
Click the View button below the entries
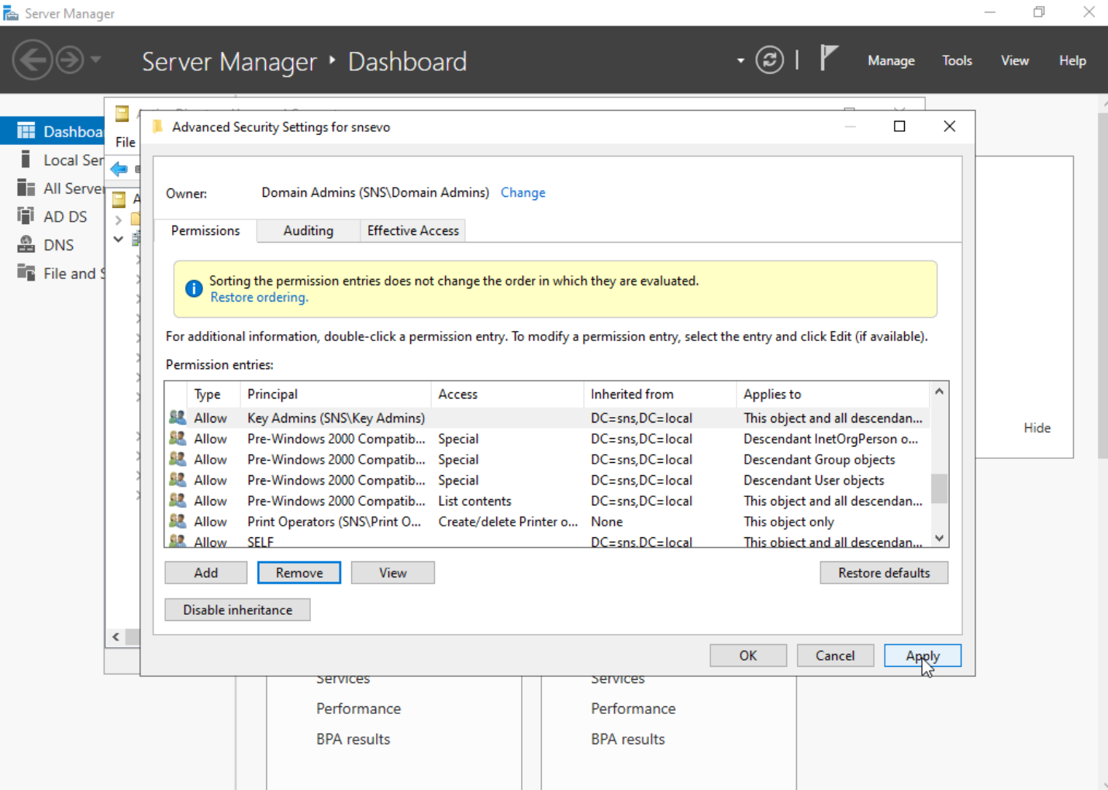[x=392, y=573]
